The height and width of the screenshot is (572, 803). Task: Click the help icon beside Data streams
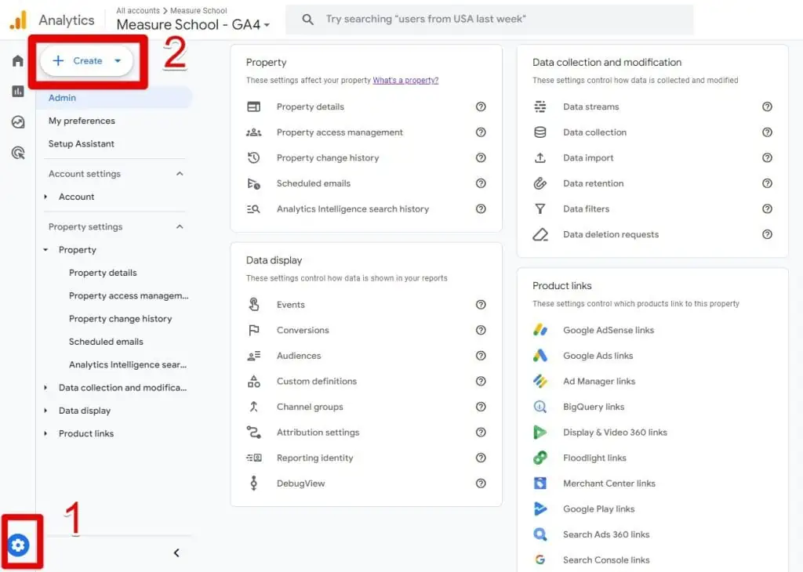(x=767, y=107)
